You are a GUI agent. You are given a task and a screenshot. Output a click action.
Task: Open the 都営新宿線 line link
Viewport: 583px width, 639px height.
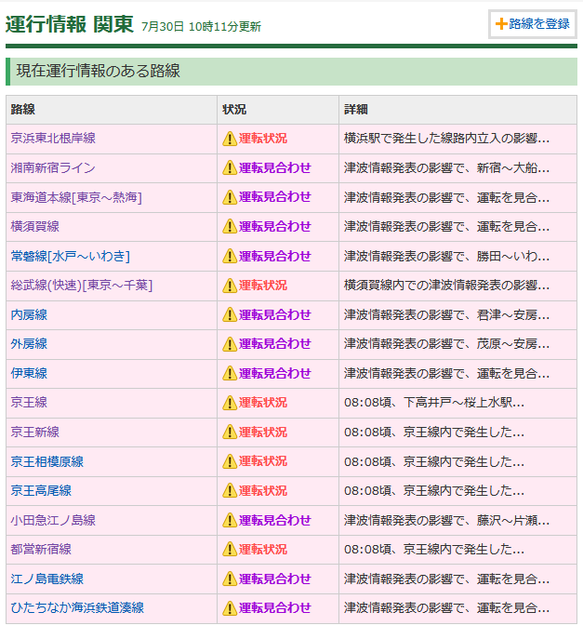pos(41,549)
